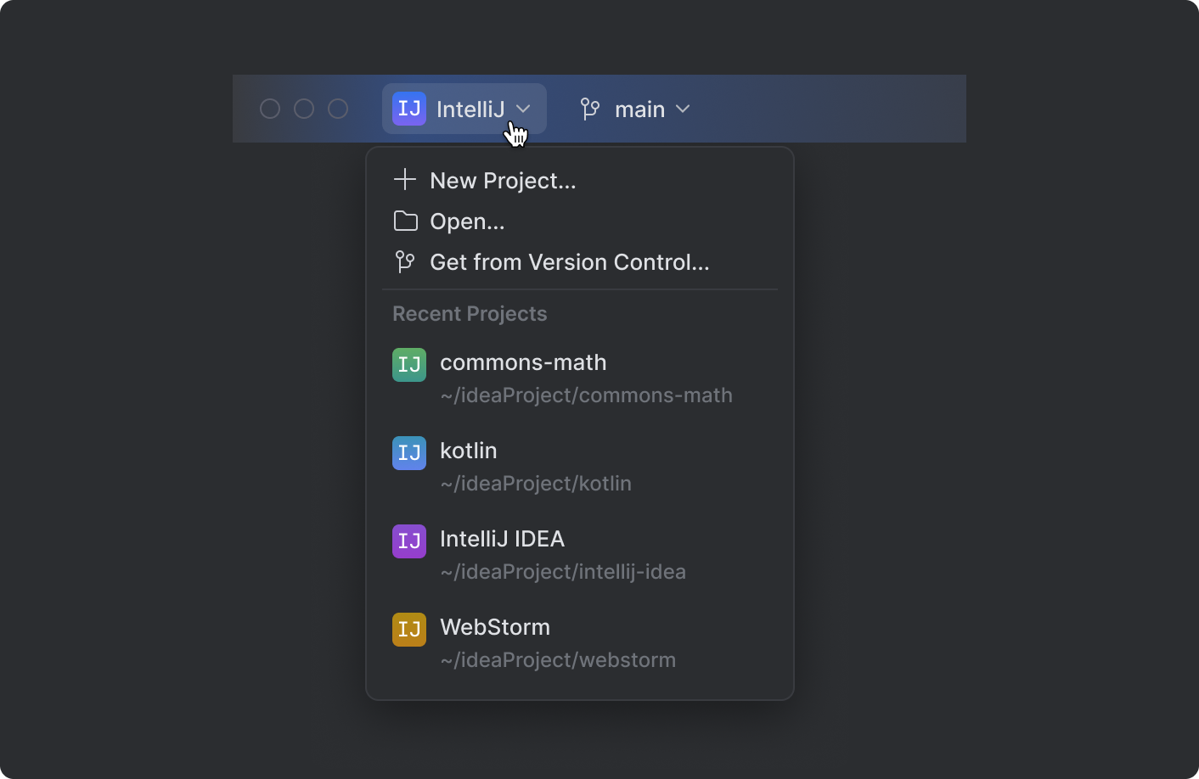Click the plus icon beside New Project
1199x779 pixels.
[404, 179]
